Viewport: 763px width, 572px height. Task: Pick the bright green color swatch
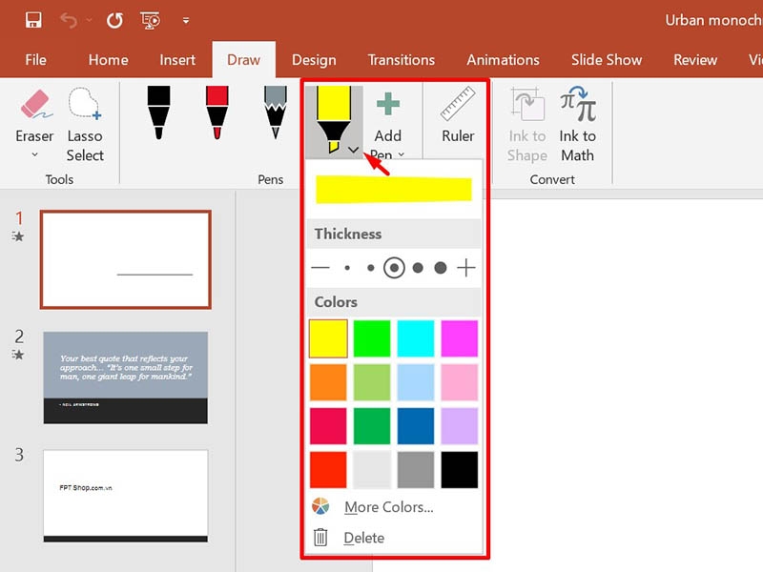click(x=372, y=338)
